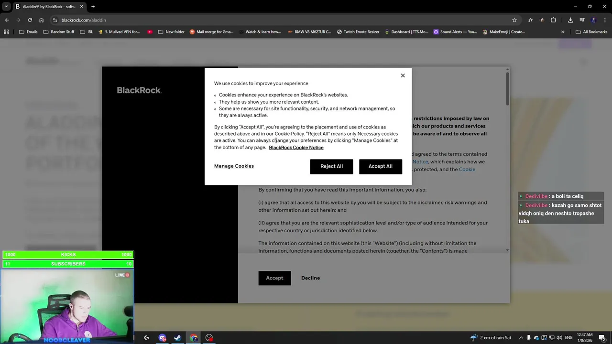The height and width of the screenshot is (344, 612).
Task: Open the Cookie link in terms text
Action: coord(467,170)
